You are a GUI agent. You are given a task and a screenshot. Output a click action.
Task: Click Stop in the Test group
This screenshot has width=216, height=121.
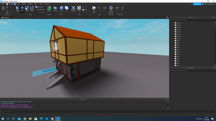tap(105, 9)
